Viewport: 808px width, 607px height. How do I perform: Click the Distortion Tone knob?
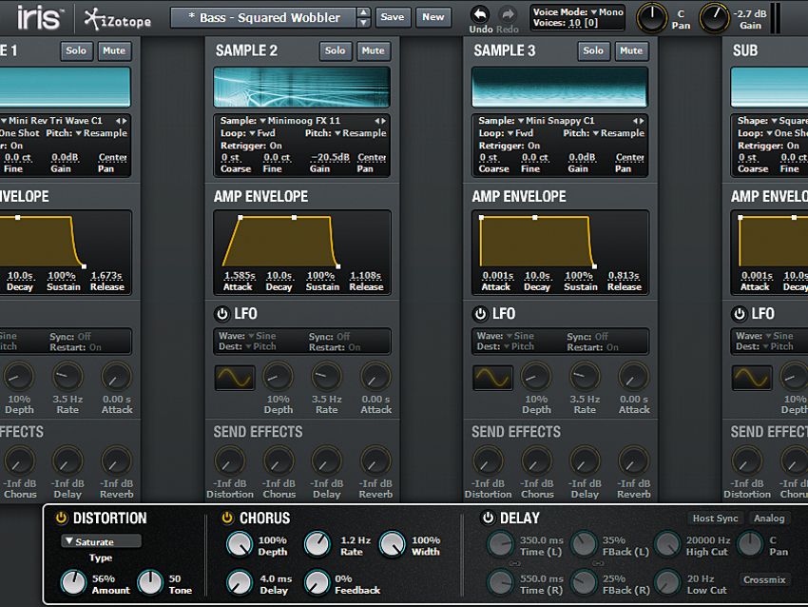click(x=150, y=583)
